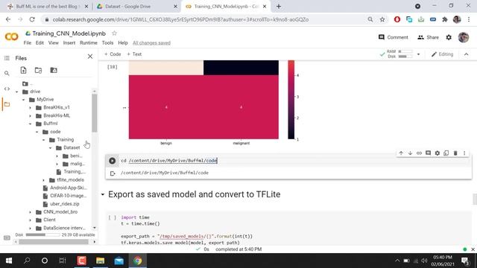Open the Chrome extensions puzzle icon
Screen dimensions: 477x268
pos(445,19)
